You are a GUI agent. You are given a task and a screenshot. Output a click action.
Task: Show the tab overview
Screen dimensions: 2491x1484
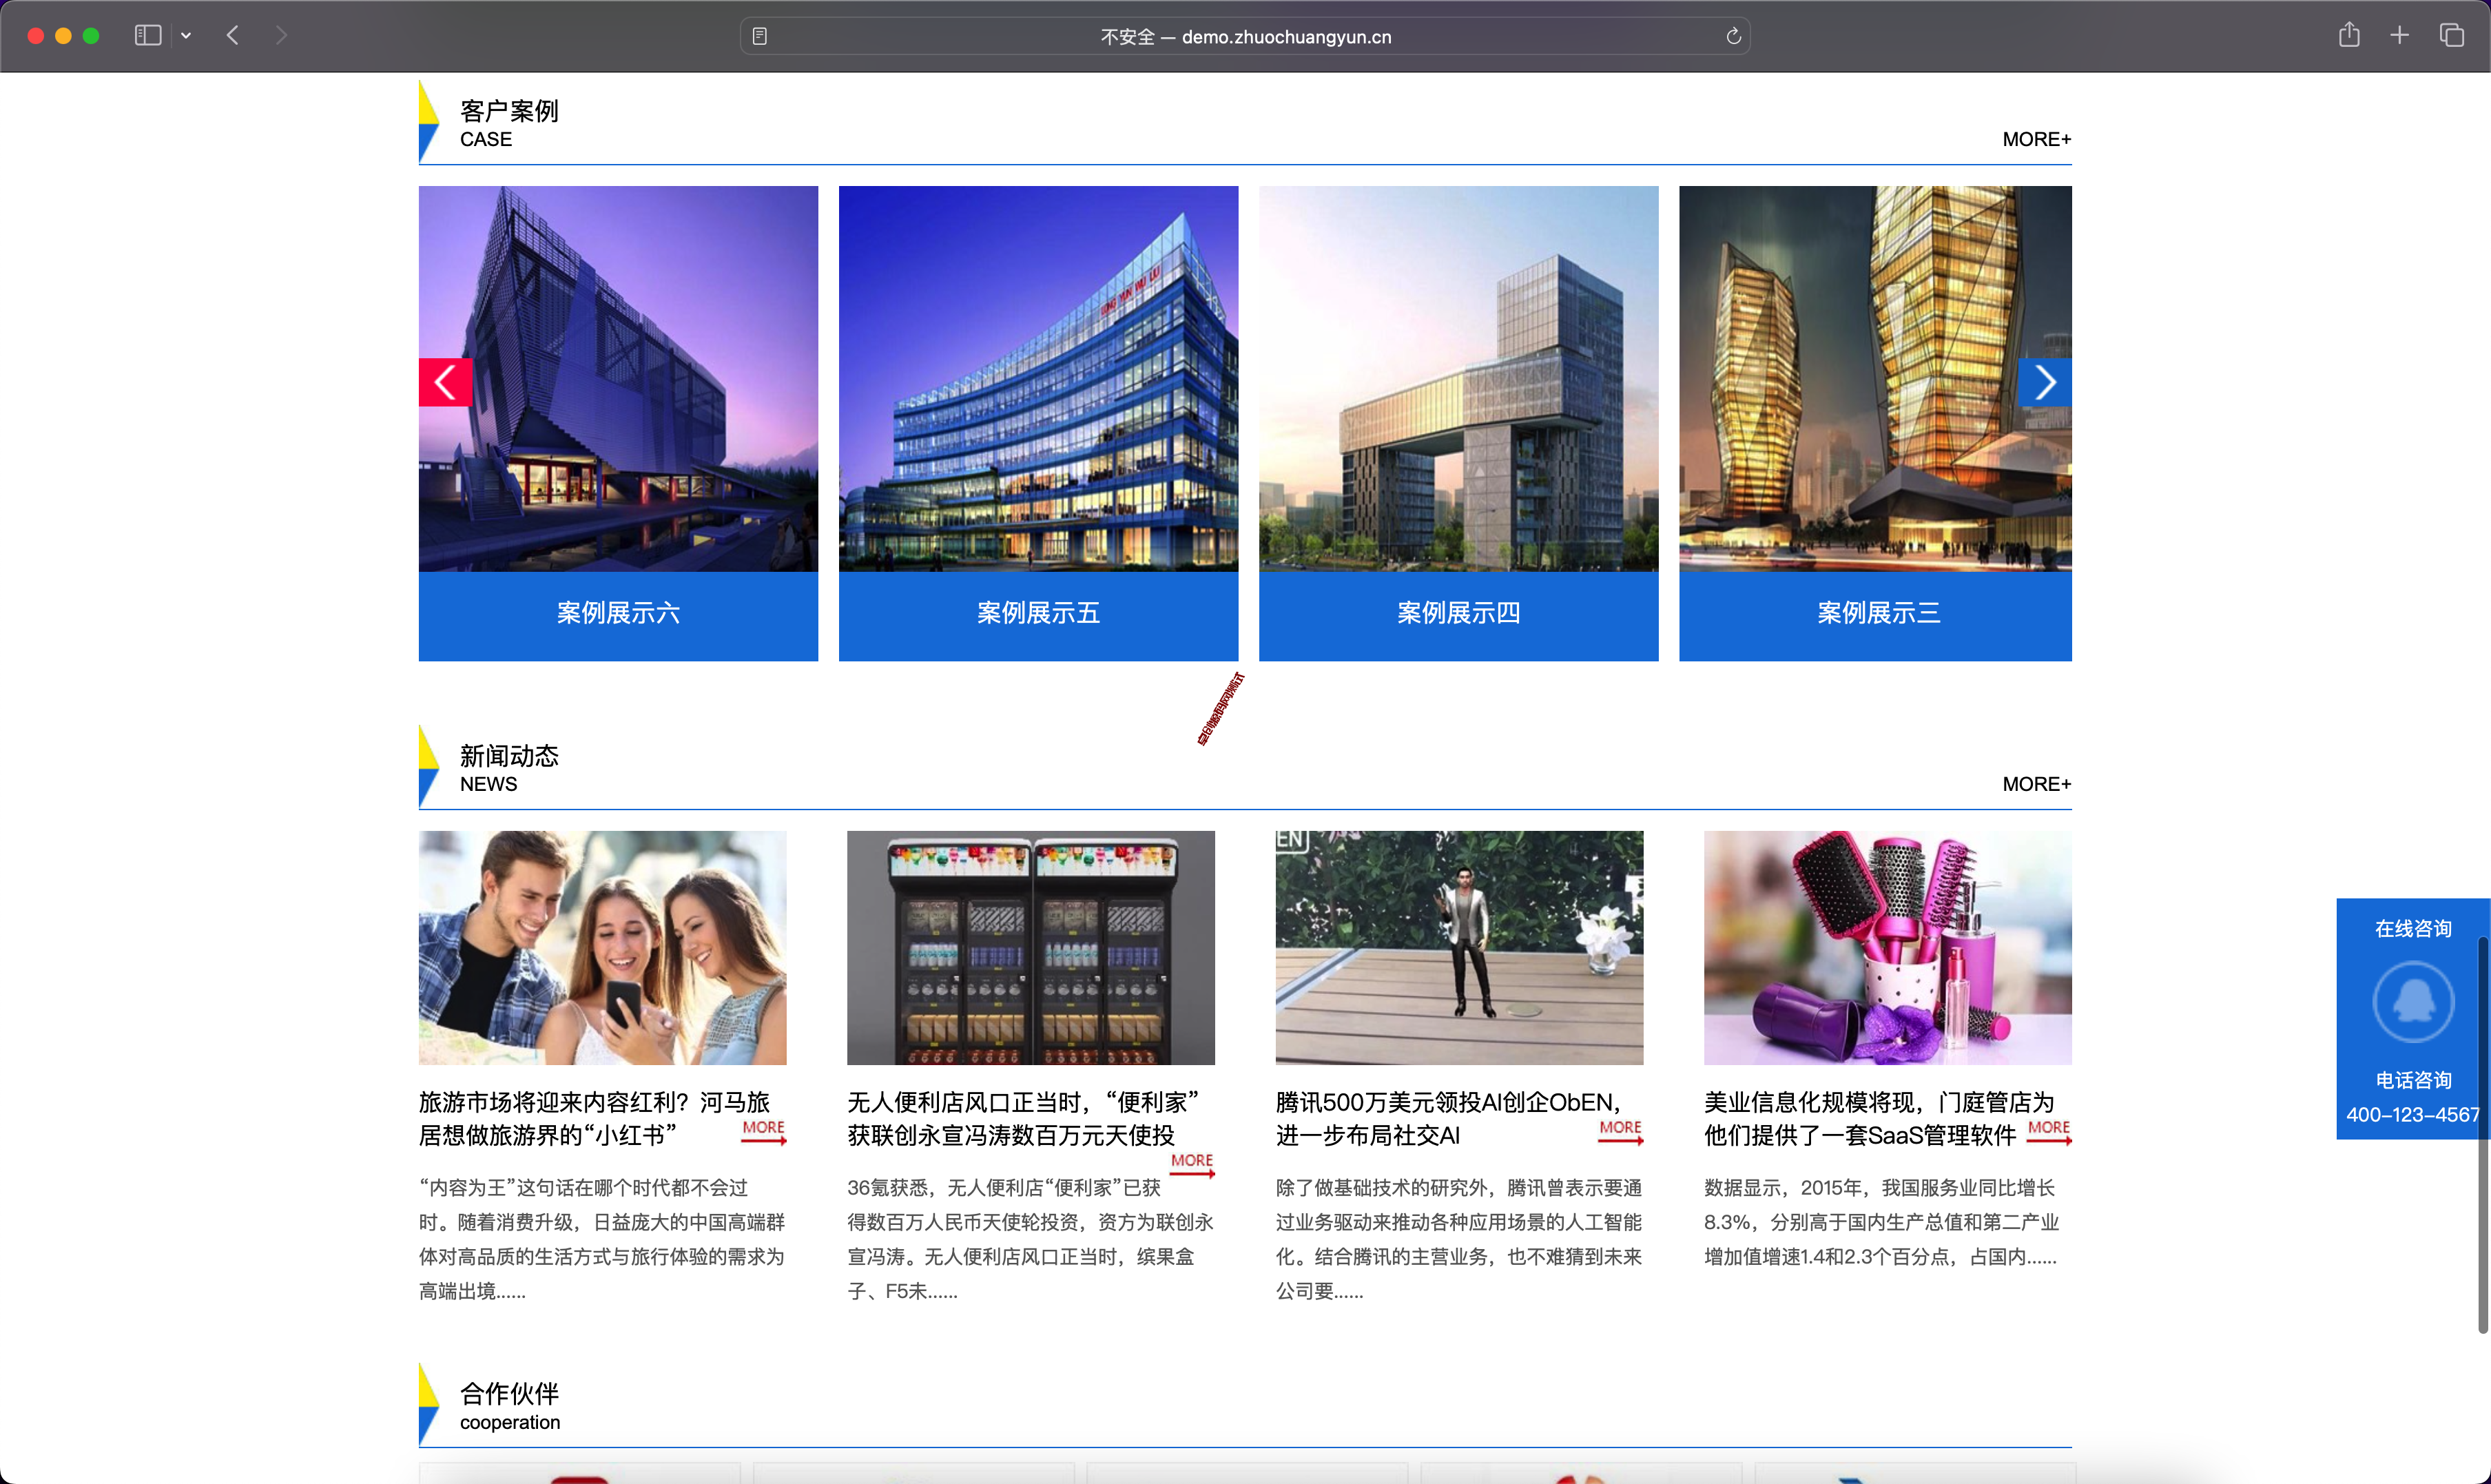click(2451, 36)
